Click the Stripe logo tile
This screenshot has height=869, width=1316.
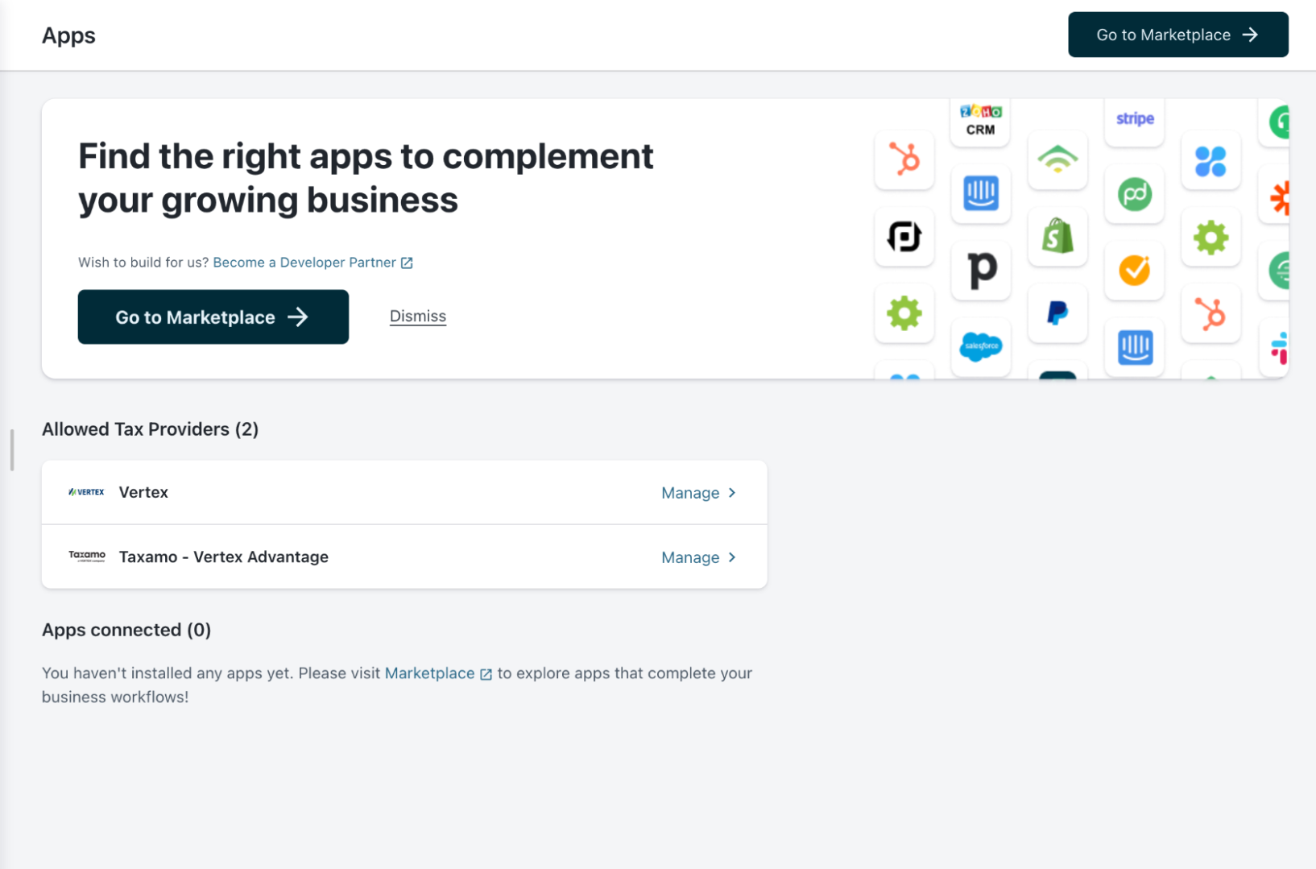(1134, 119)
